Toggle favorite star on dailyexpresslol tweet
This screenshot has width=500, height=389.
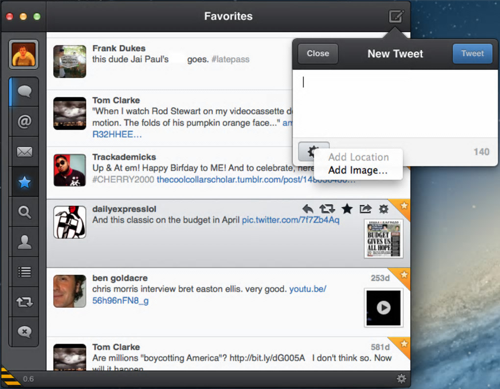347,209
